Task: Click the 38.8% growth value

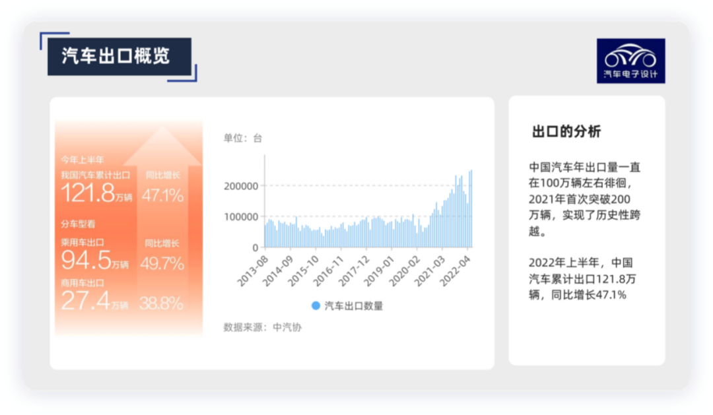Action: pyautogui.click(x=161, y=303)
